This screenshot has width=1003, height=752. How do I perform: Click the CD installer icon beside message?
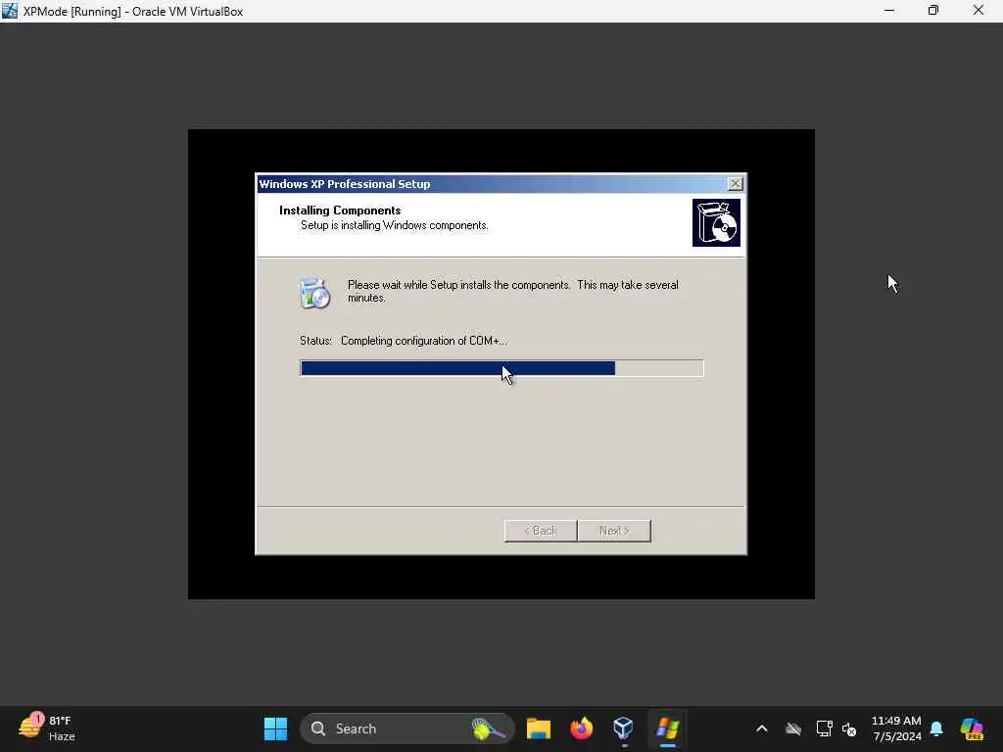point(314,294)
